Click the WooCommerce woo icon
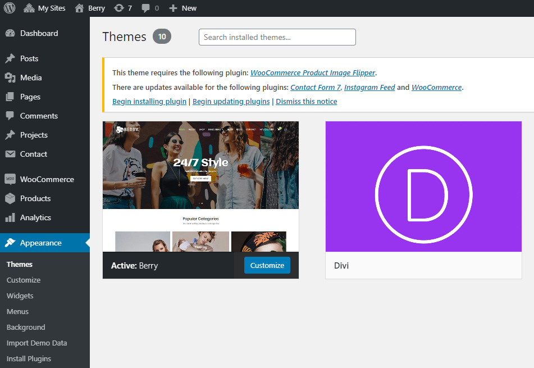This screenshot has height=368, width=534. [10, 179]
